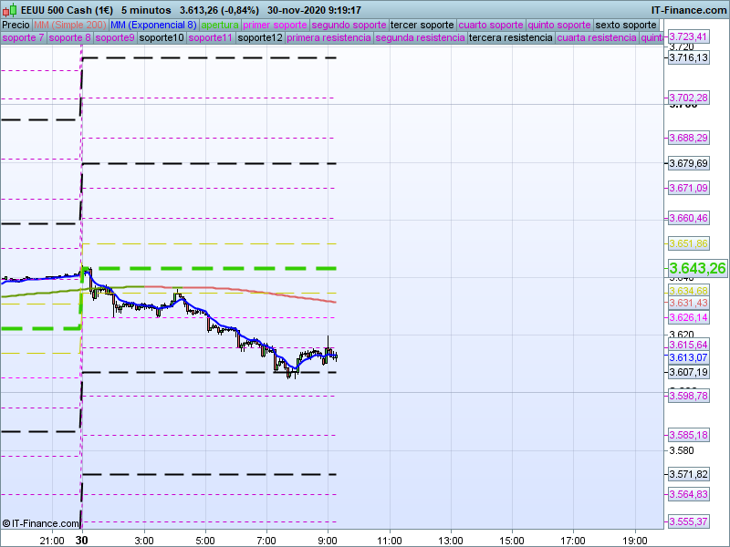Click the 5 minutos timeframe text in header
Image resolution: width=730 pixels, height=547 pixels.
coord(146,10)
